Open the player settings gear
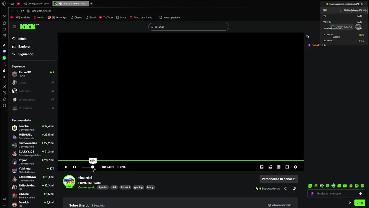369x208 pixels. [295, 167]
